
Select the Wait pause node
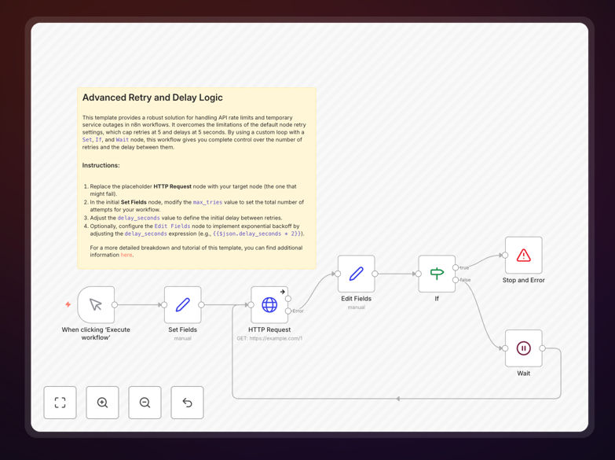click(524, 348)
